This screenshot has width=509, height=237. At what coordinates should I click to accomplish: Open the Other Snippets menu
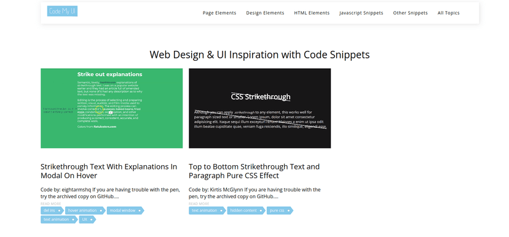410,13
